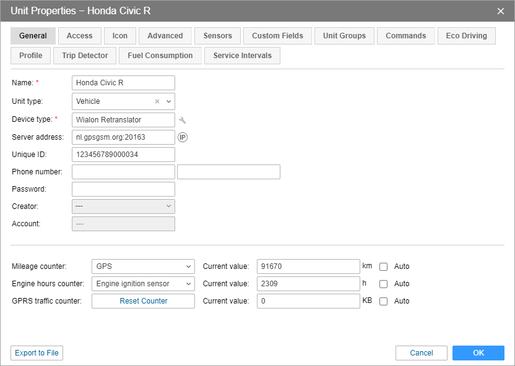Toggle Auto checkbox for Engine hours counter

[x=384, y=284]
